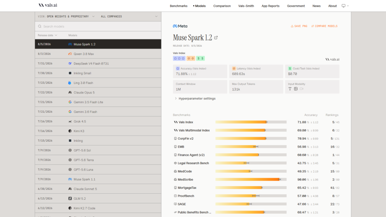Viewport: 386px width, 217px height.
Task: Click the search magnifier icon
Action: pos(40,26)
